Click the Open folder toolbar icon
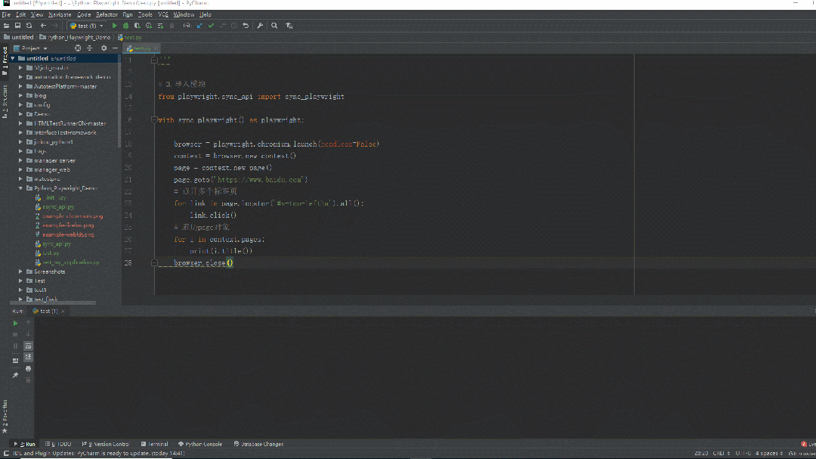This screenshot has height=459, width=816. tap(6, 26)
